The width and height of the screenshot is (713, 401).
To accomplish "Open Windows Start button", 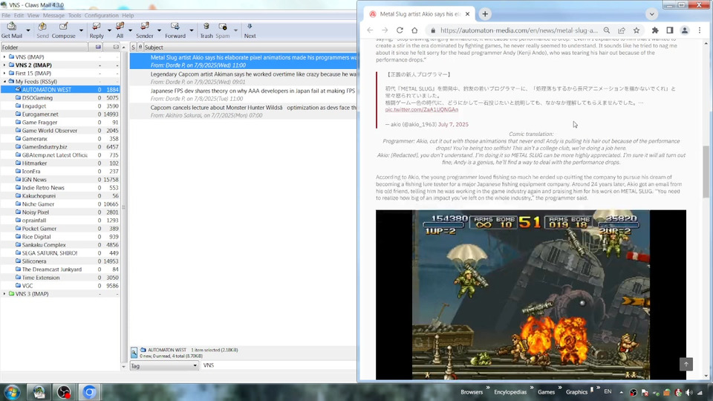I will (x=13, y=392).
